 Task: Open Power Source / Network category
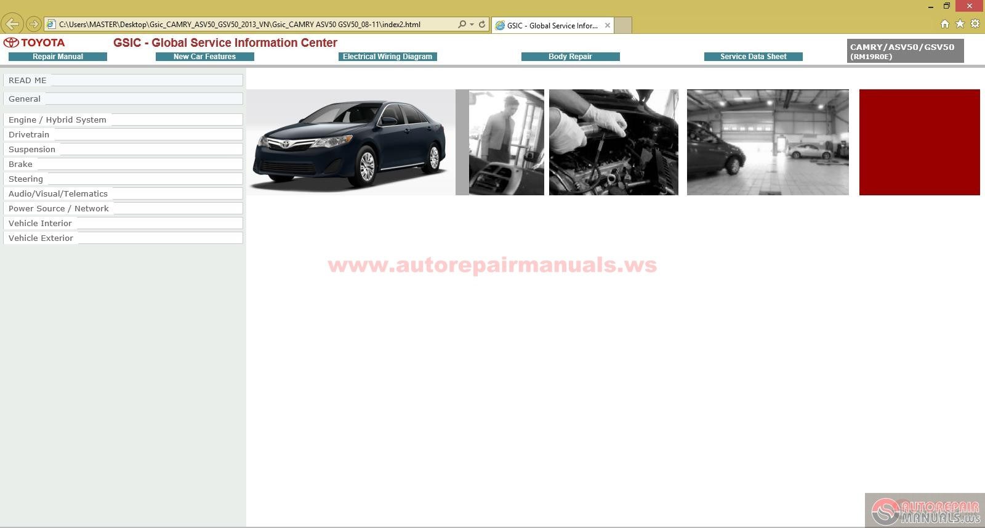123,208
